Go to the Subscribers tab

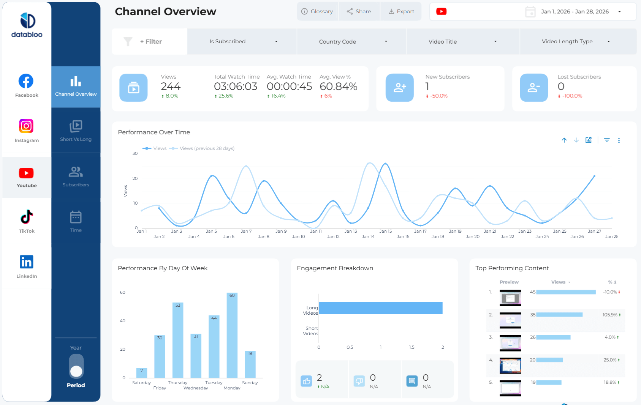pos(76,177)
